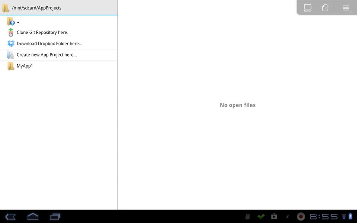Click the /mnt/sdcard/AppProjects path header
This screenshot has width=357, height=223.
point(36,8)
